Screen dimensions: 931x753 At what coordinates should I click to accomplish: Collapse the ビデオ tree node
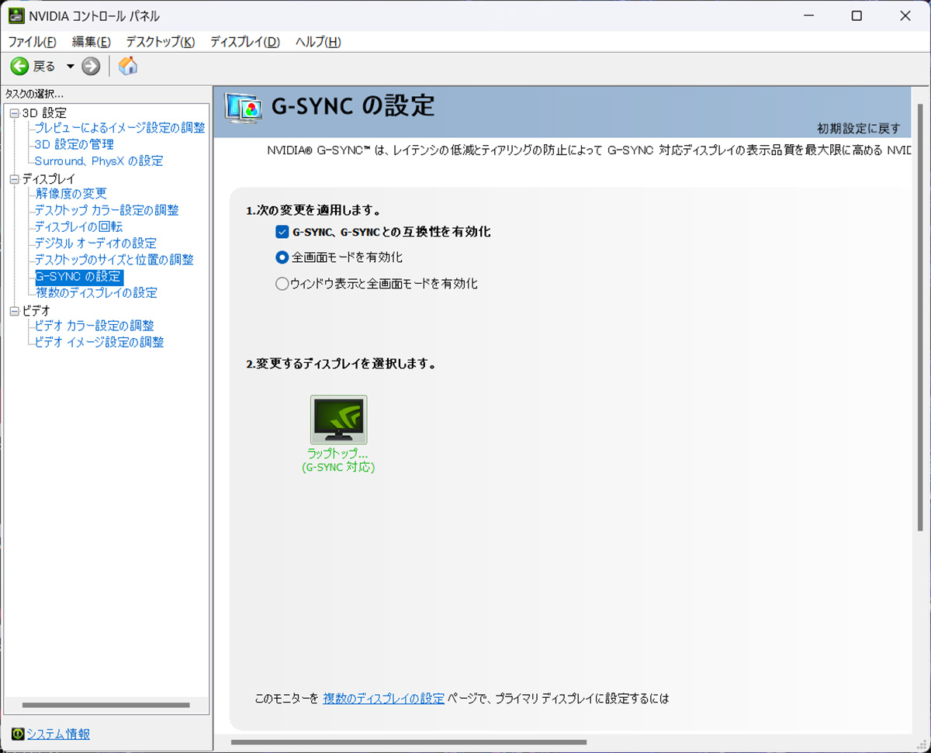[14, 311]
